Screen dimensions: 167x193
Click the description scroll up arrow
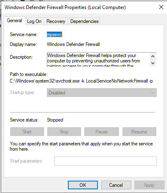coord(153,56)
